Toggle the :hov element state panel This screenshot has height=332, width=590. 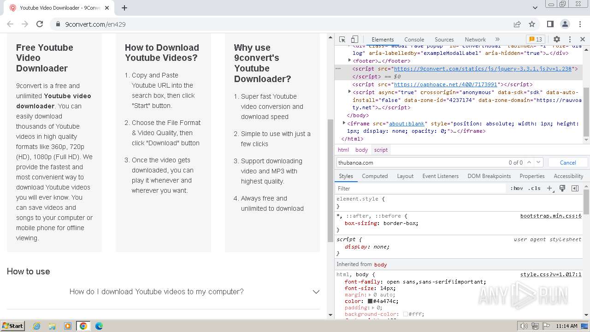pos(517,188)
